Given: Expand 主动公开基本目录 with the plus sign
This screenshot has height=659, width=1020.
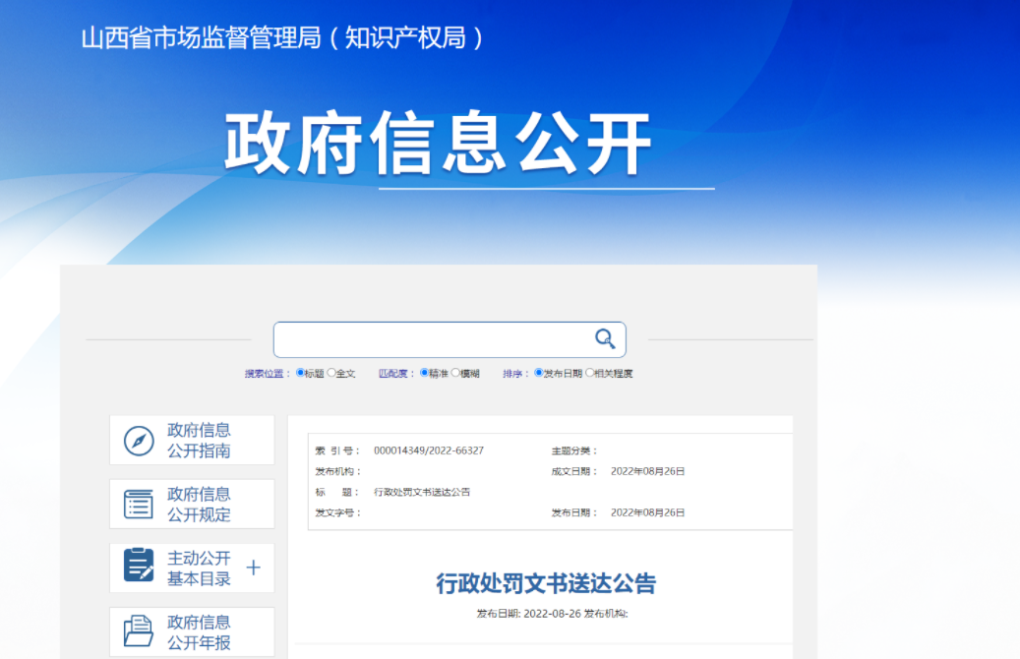Looking at the screenshot, I should [253, 568].
